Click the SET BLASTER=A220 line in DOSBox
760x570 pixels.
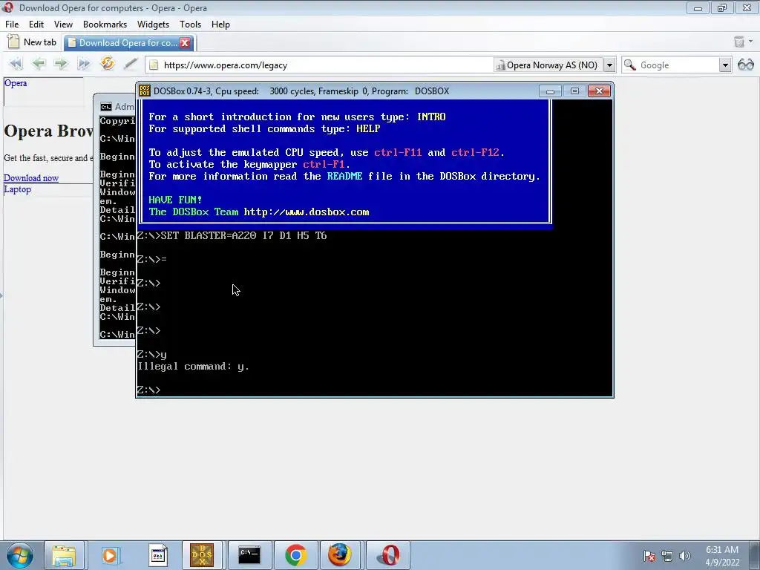[x=232, y=235]
